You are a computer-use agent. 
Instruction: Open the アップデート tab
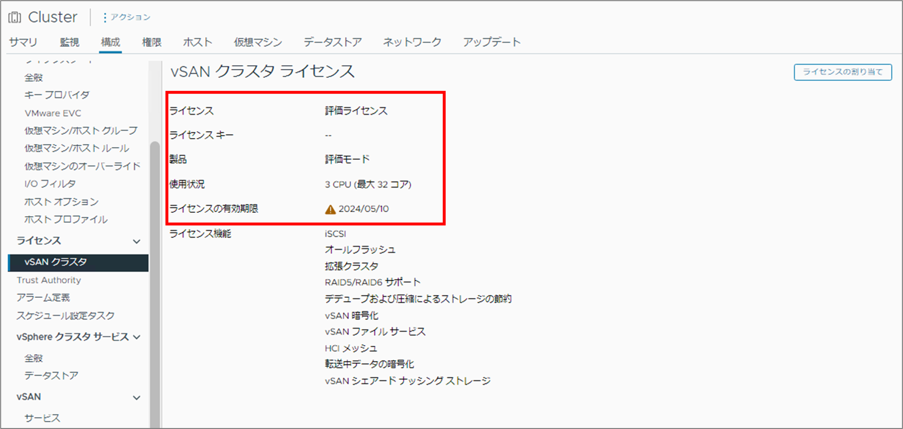coord(491,42)
